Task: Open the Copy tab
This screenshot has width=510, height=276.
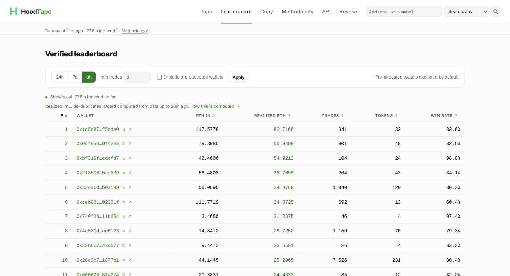Action: [x=267, y=12]
